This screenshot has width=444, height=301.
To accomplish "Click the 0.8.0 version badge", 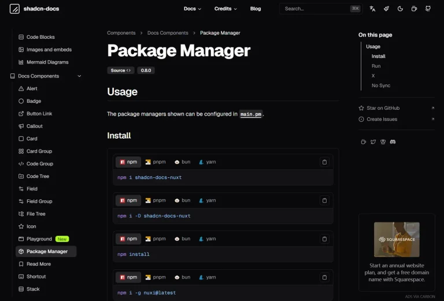I will 146,70.
